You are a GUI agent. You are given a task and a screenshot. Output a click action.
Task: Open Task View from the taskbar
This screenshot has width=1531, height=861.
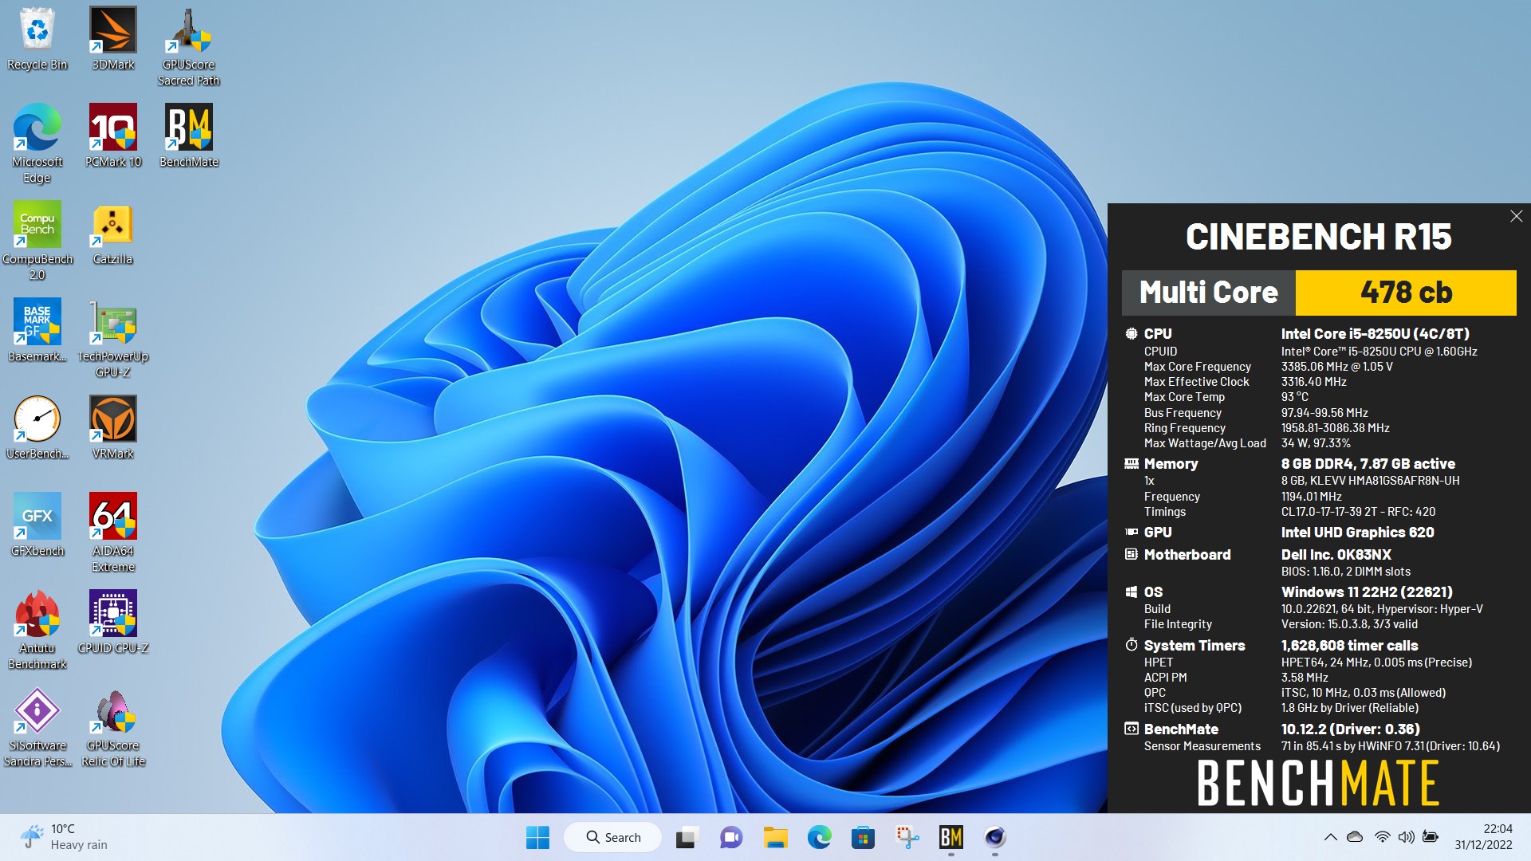[x=687, y=837]
